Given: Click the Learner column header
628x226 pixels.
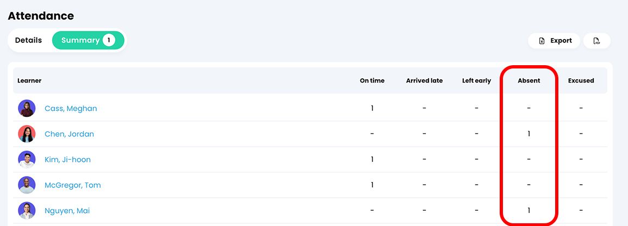Looking at the screenshot, I should coord(29,80).
